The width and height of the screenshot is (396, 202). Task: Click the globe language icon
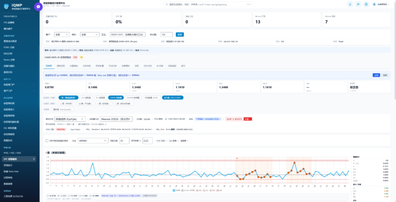(x=366, y=4)
